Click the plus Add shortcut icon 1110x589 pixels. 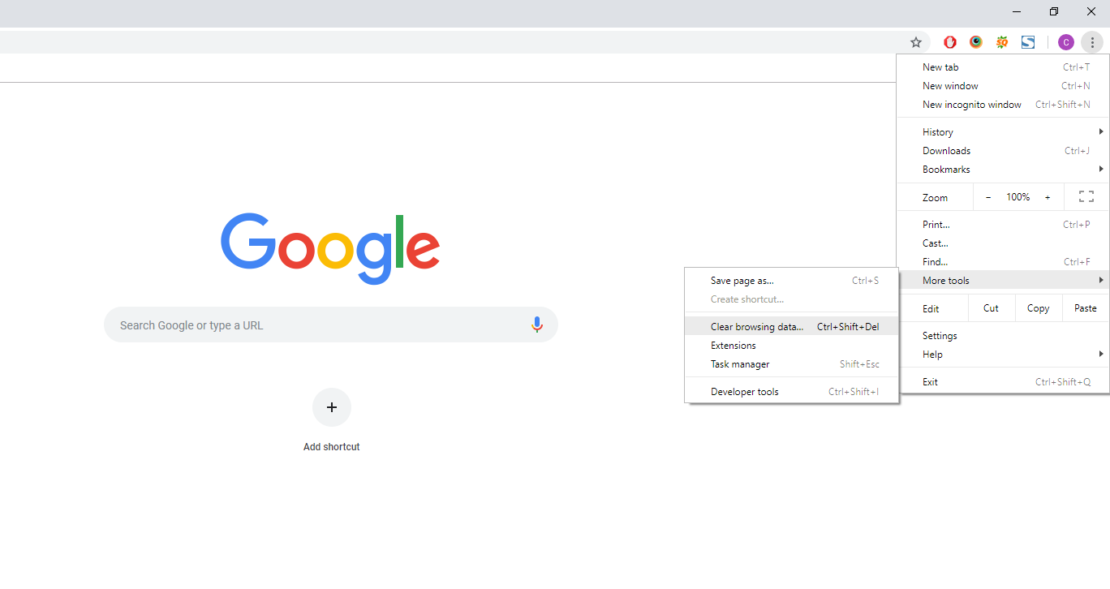click(x=332, y=407)
